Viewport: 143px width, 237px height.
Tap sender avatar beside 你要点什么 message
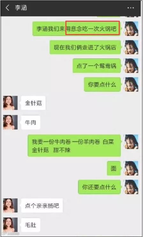(131, 84)
